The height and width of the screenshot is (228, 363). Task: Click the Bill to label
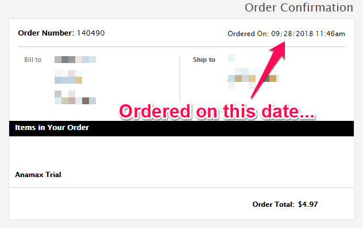pyautogui.click(x=33, y=60)
